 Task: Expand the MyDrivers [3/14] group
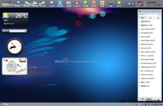pyautogui.click(x=149, y=44)
